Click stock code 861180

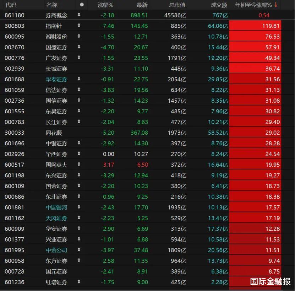pyautogui.click(x=15, y=15)
